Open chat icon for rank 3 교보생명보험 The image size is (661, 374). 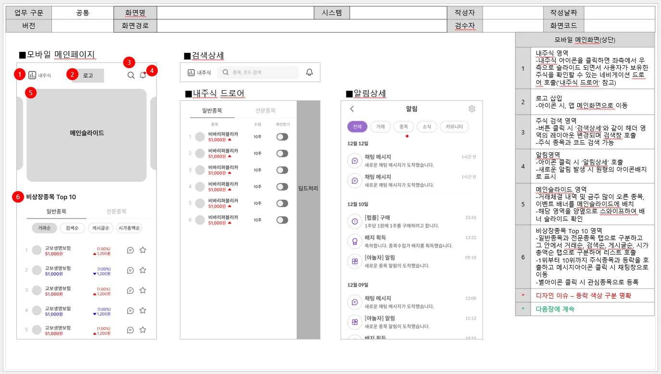point(130,290)
